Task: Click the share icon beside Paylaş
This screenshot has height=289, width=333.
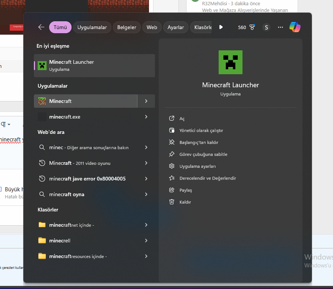Action: (x=172, y=190)
